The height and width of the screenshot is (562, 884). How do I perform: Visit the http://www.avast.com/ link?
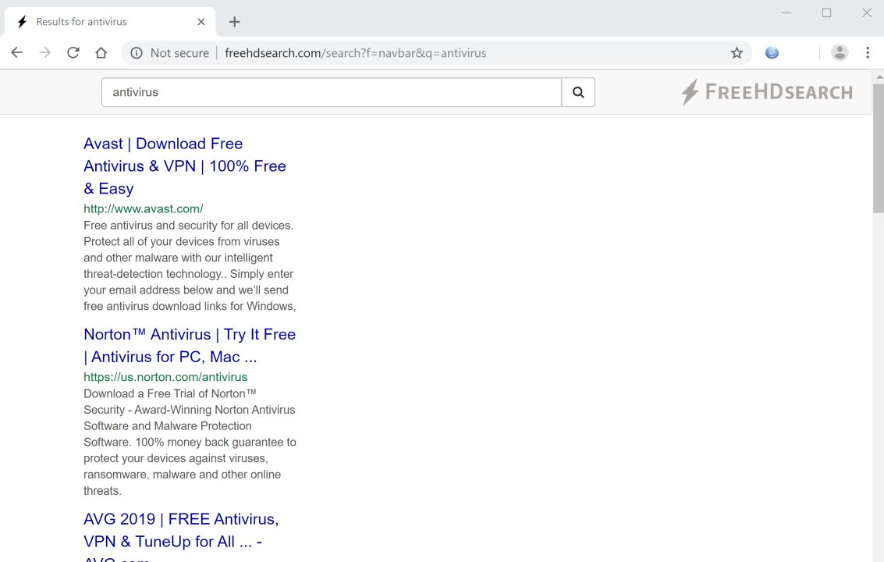pyautogui.click(x=144, y=208)
